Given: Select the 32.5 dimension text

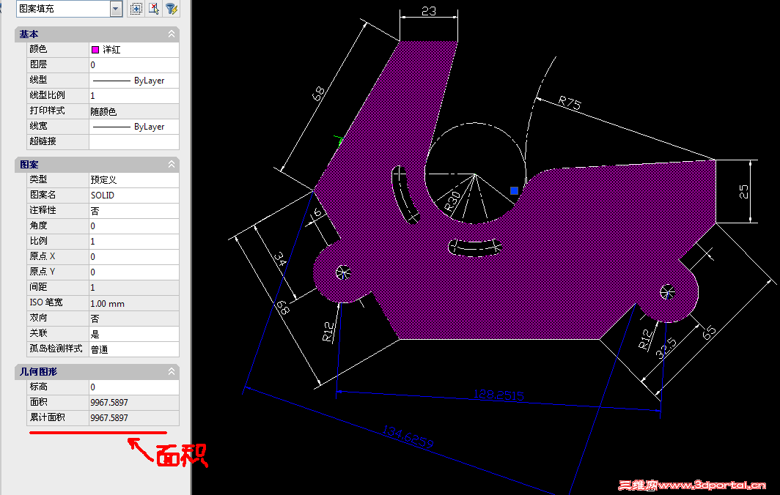Looking at the screenshot, I should [666, 349].
